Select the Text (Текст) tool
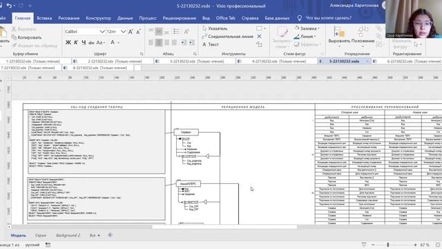The image size is (442, 249). pyautogui.click(x=211, y=44)
